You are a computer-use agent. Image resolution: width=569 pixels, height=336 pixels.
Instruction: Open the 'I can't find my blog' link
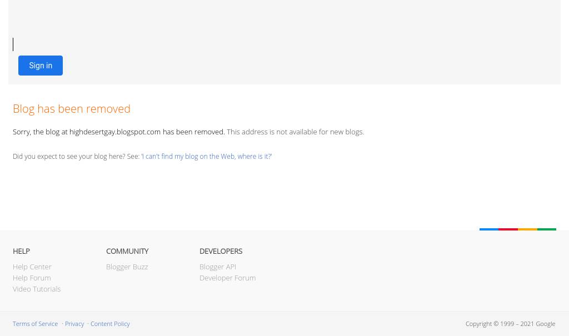(x=206, y=157)
